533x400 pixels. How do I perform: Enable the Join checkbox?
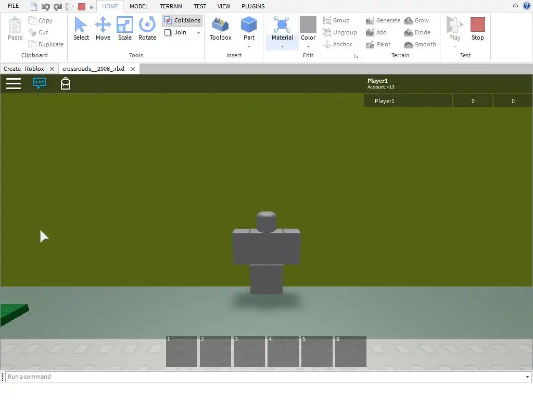168,32
